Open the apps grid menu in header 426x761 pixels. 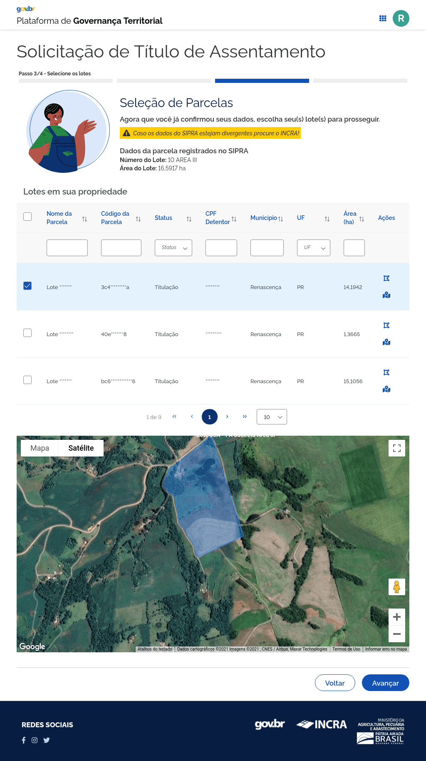pyautogui.click(x=383, y=18)
